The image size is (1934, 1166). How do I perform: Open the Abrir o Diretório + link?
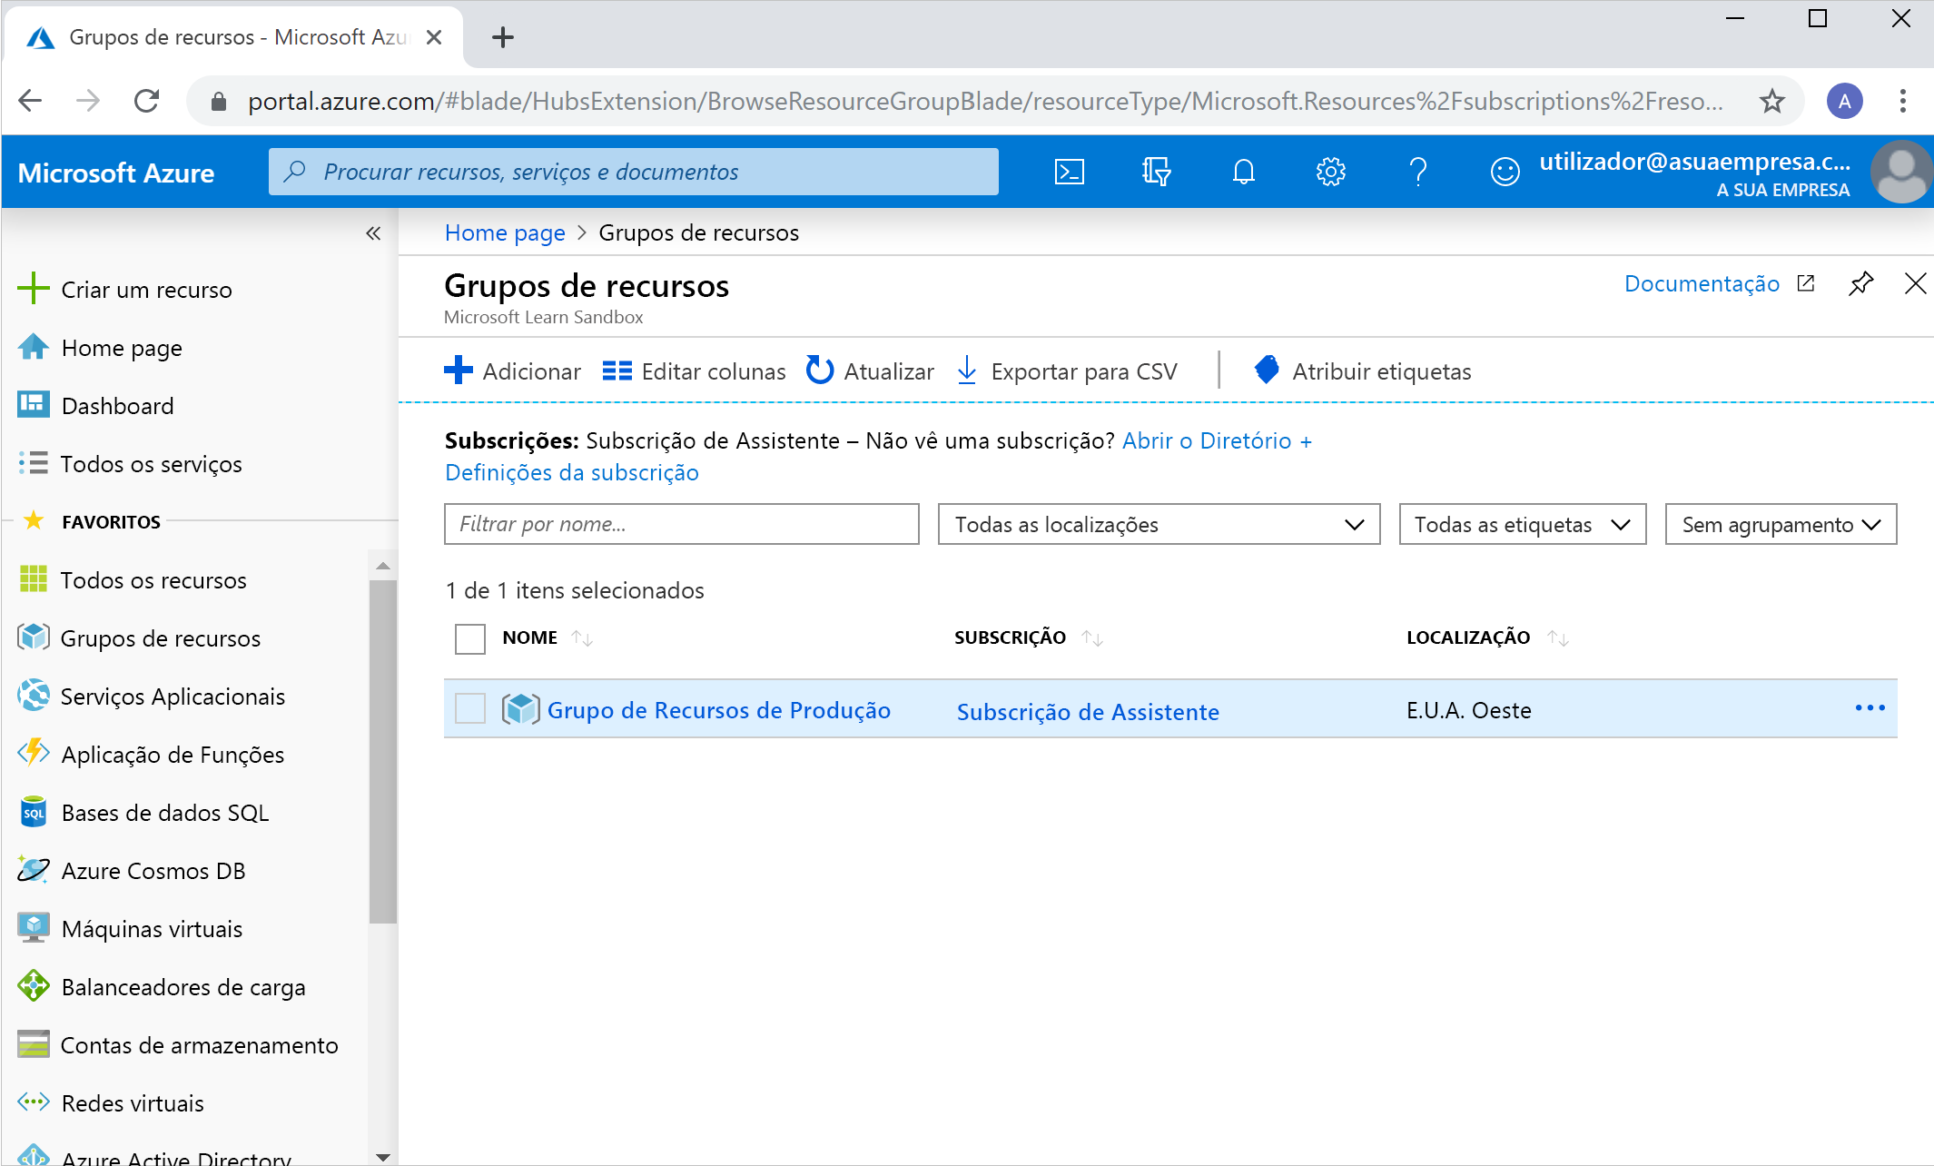click(1217, 440)
